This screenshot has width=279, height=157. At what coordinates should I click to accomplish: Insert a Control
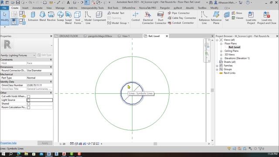coord(136,17)
